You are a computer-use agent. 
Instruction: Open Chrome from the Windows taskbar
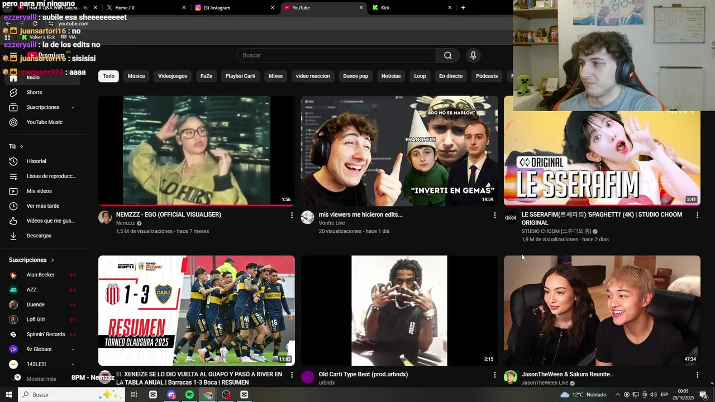(x=208, y=395)
